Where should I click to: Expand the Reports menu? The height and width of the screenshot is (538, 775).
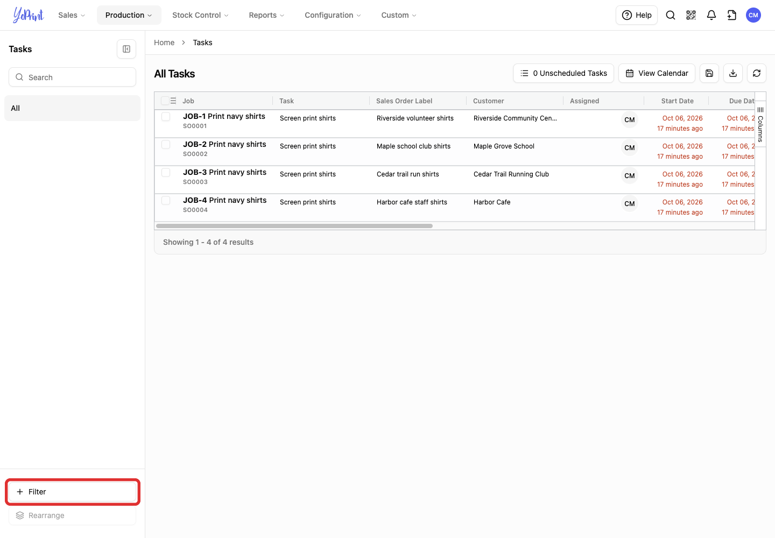266,15
